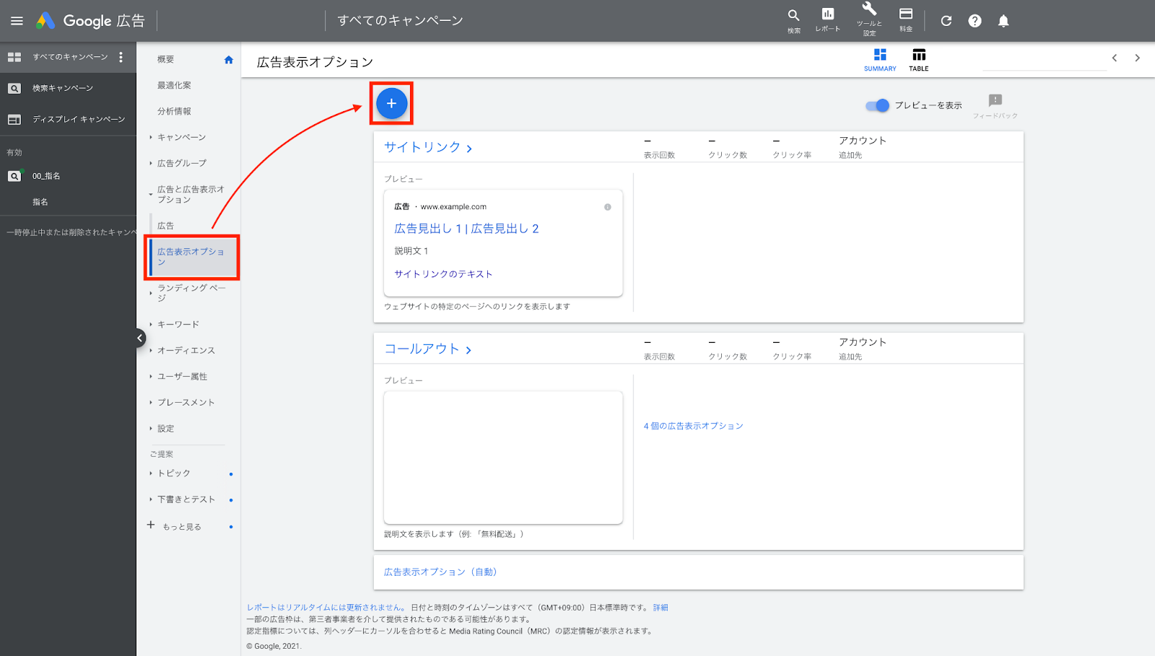1155x656 pixels.
Task: Click the blue plus add extension button
Action: tap(391, 103)
